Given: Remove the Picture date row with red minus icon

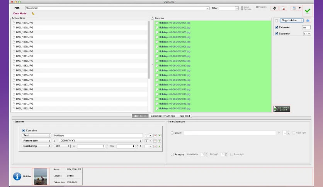Looking at the screenshot, I should (x=155, y=141).
